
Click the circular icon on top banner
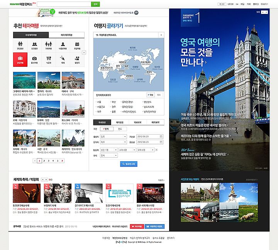(136, 13)
